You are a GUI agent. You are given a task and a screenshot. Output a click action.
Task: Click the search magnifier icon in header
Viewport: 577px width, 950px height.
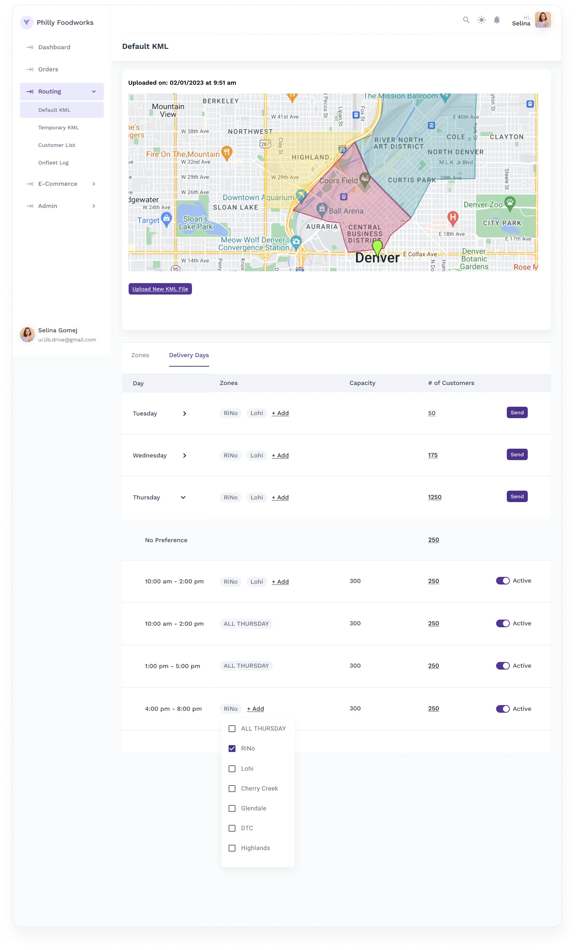click(x=466, y=20)
